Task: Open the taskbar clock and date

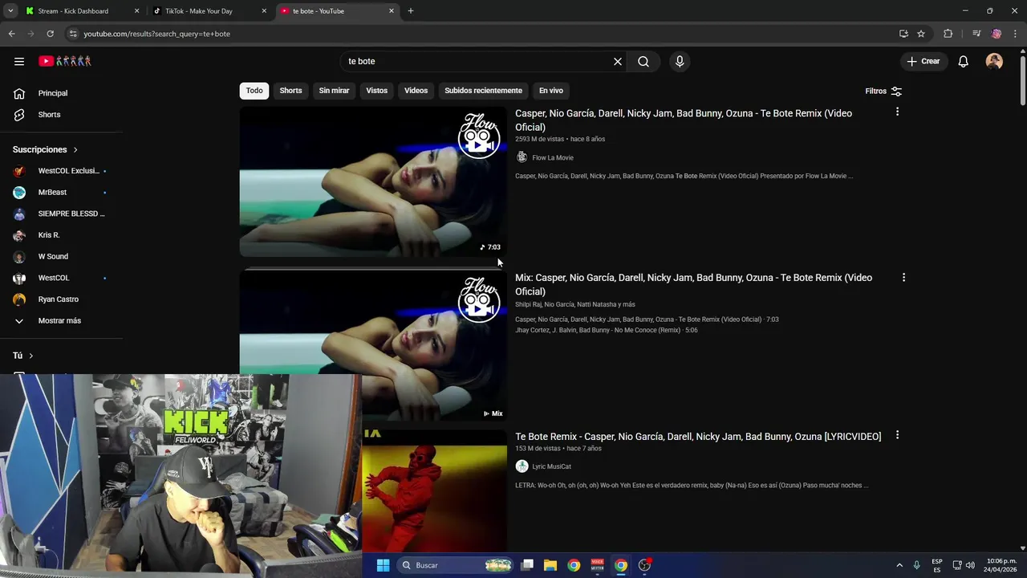Action: (1001, 565)
